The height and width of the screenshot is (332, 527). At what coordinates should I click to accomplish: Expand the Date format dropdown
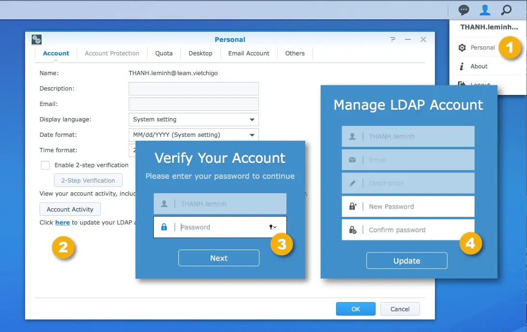click(x=252, y=135)
